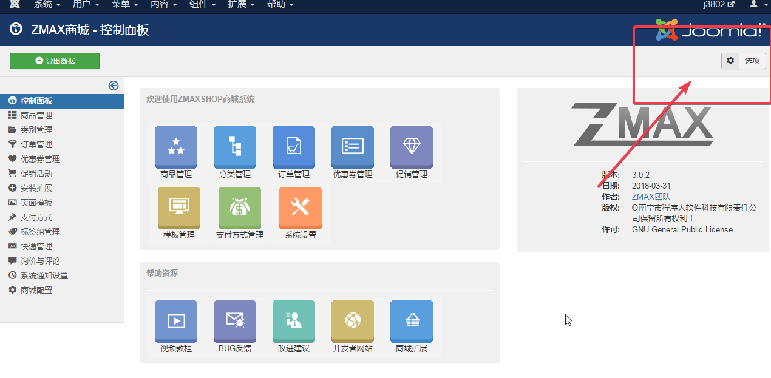Viewport: 771px width, 378px height.
Task: Open 改进建议 suggestion tile icon
Action: (294, 321)
